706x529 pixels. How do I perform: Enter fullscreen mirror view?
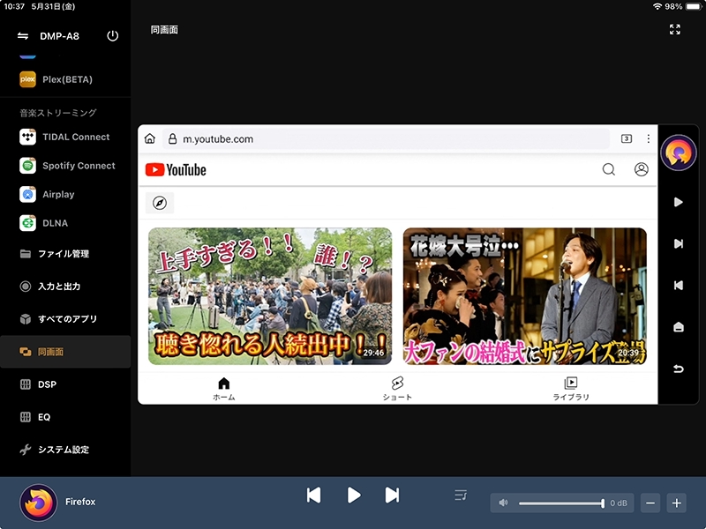pyautogui.click(x=674, y=30)
